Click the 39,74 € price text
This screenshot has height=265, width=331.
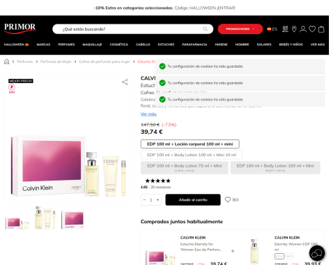tap(151, 132)
